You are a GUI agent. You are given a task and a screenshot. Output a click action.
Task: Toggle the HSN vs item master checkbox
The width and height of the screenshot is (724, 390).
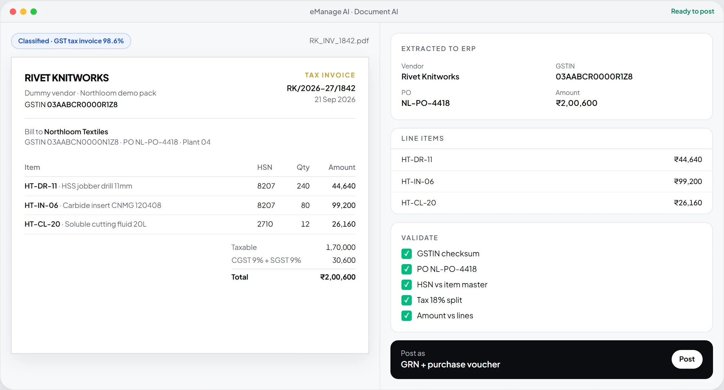pos(407,285)
